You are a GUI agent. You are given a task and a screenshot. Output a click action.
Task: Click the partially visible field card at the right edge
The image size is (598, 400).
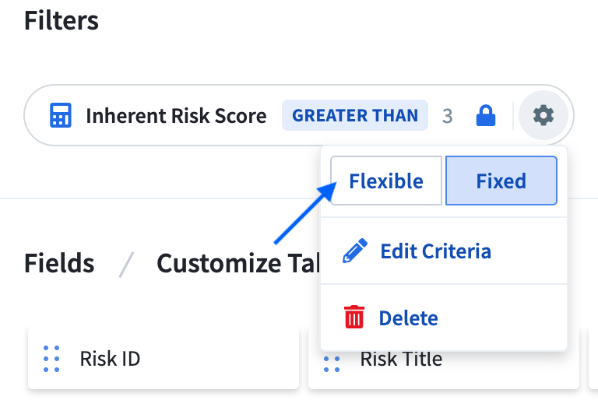[593, 359]
